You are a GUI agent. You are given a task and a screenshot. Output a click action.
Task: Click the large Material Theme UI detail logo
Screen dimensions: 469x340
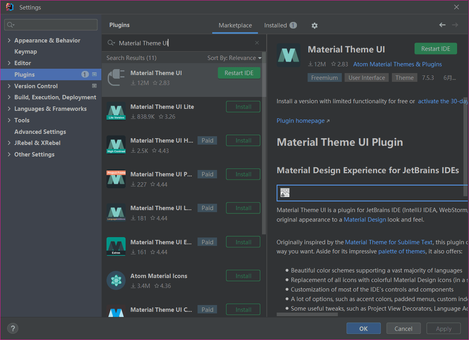coord(289,55)
